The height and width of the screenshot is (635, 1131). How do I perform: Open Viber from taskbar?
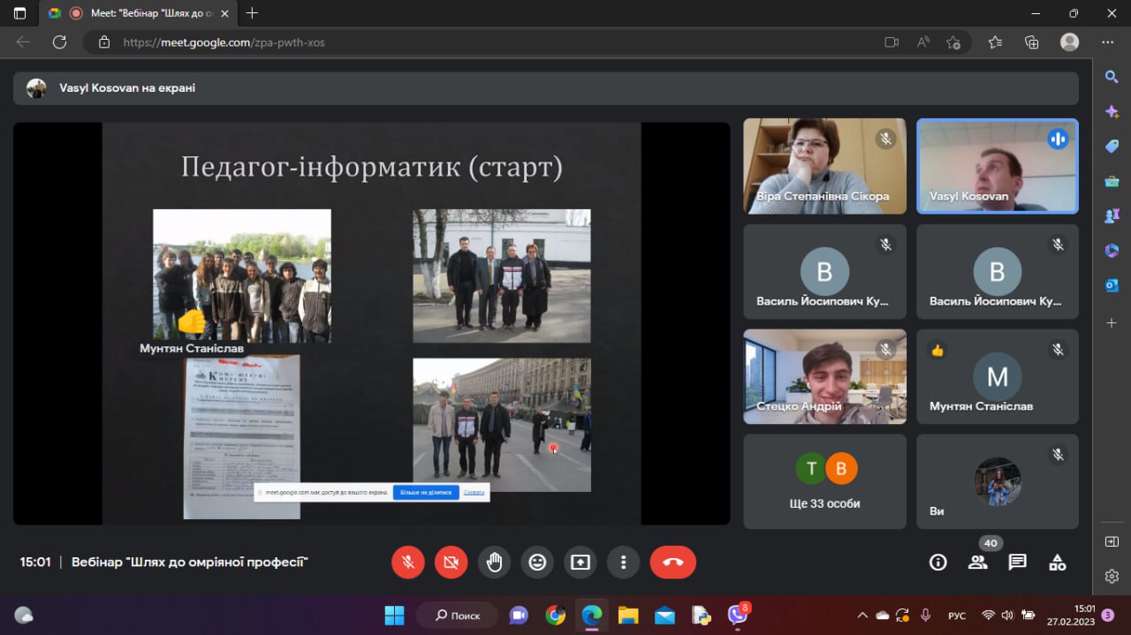738,615
